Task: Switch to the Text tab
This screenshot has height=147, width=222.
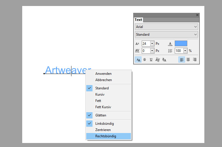Action: point(138,20)
